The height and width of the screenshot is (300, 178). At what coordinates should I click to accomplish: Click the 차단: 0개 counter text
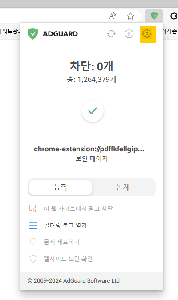click(x=92, y=66)
